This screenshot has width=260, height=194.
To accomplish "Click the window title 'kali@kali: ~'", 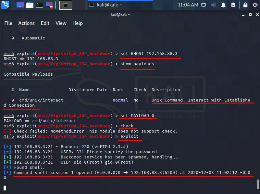I will tap(120, 15).
